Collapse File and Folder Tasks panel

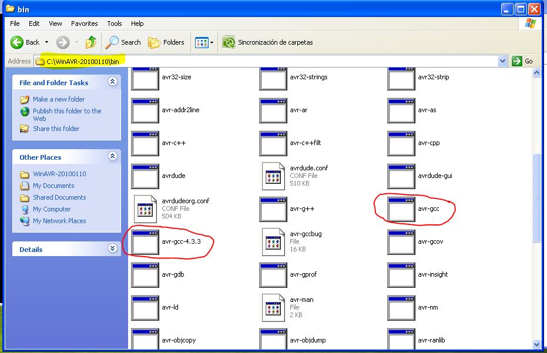[112, 82]
